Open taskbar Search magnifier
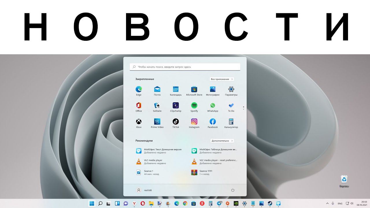The height and width of the screenshot is (208, 370). tap(100, 203)
